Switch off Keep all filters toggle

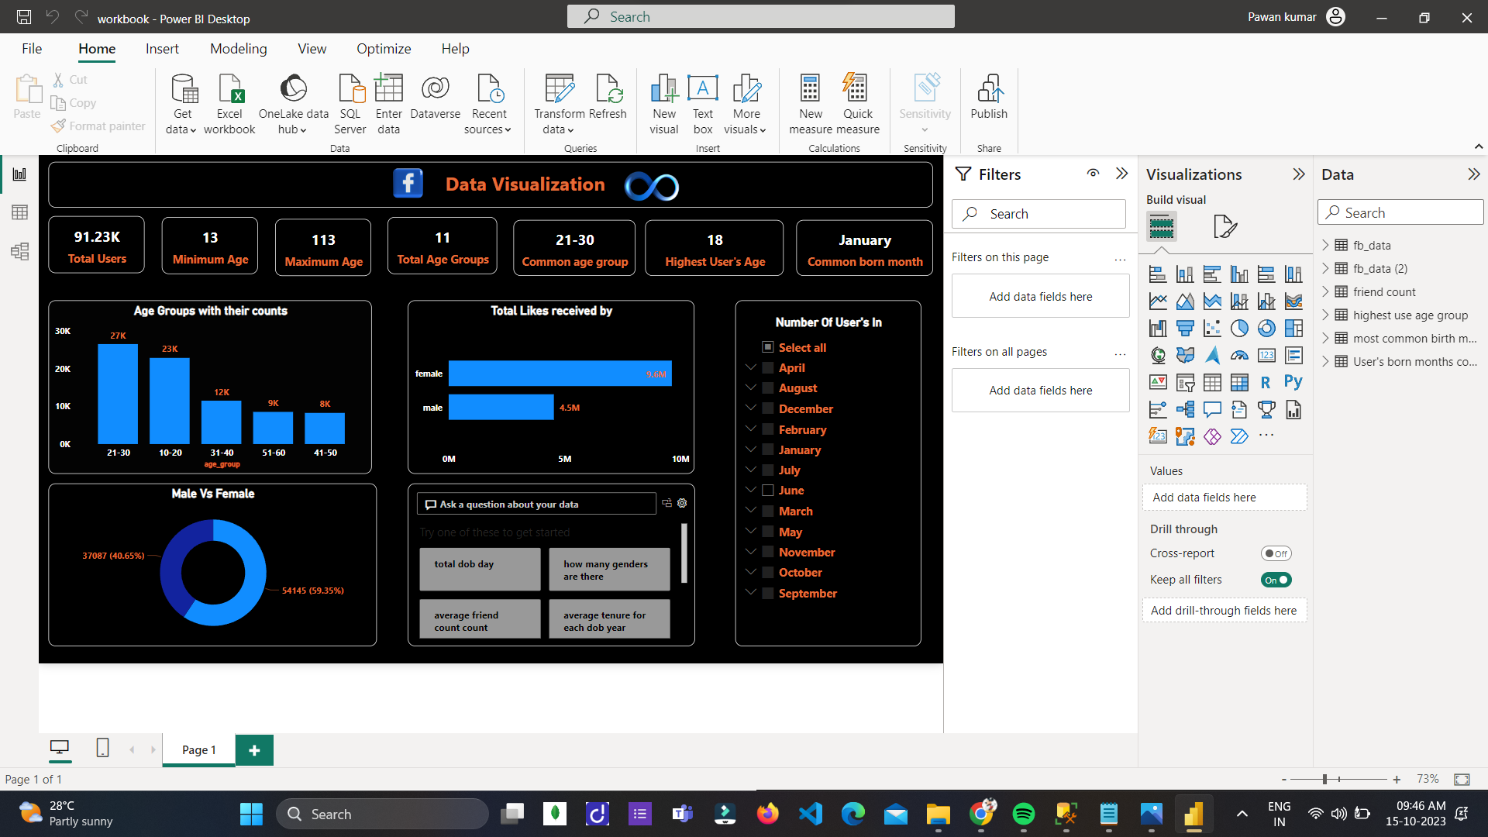click(1276, 580)
